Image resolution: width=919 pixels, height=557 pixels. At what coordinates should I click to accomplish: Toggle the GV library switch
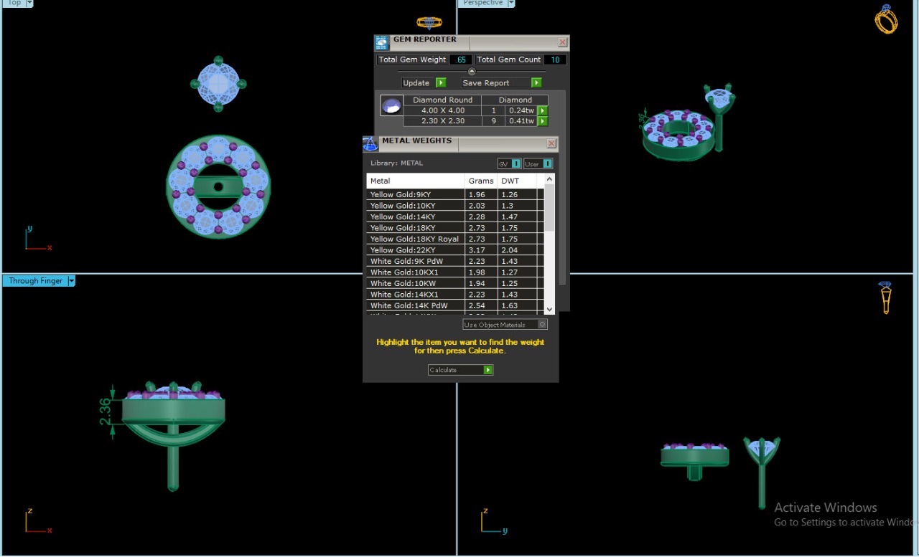(516, 164)
